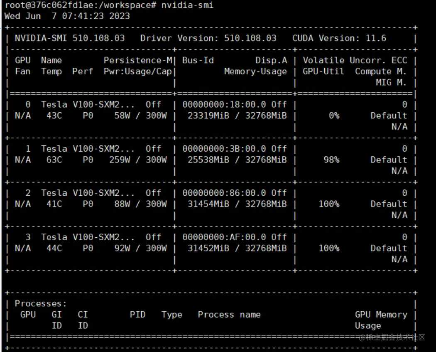Screen dimensions: 436x352
Task: Click power usage 88W
Action: [122, 204]
